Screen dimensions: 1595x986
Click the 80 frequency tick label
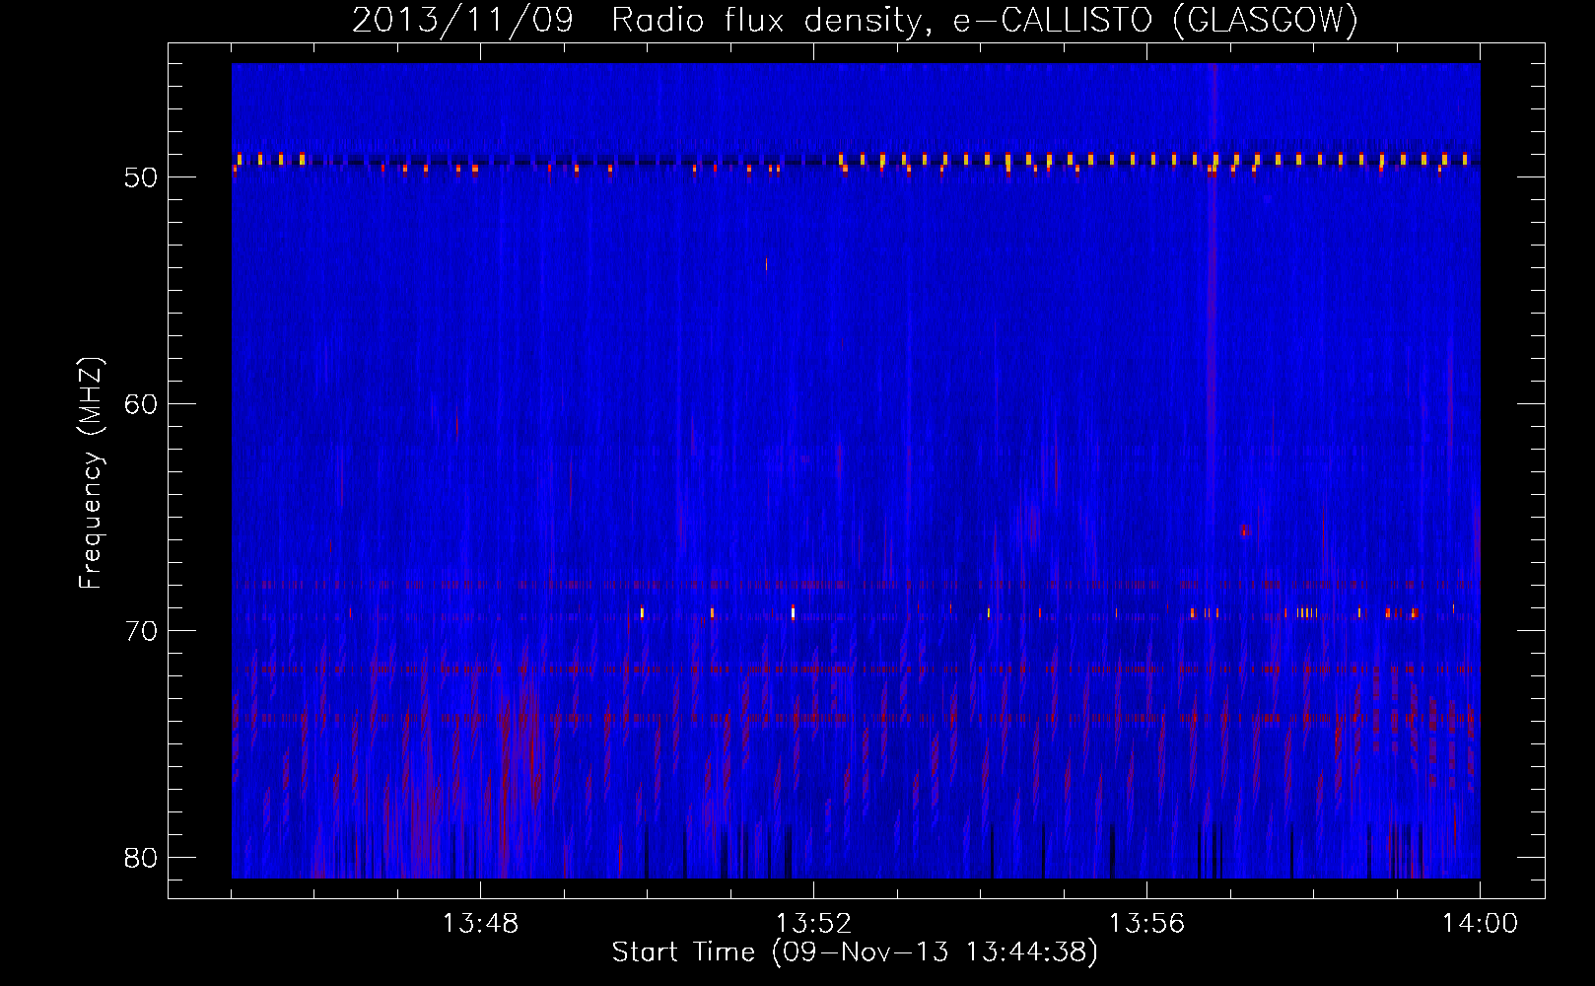coord(142,858)
